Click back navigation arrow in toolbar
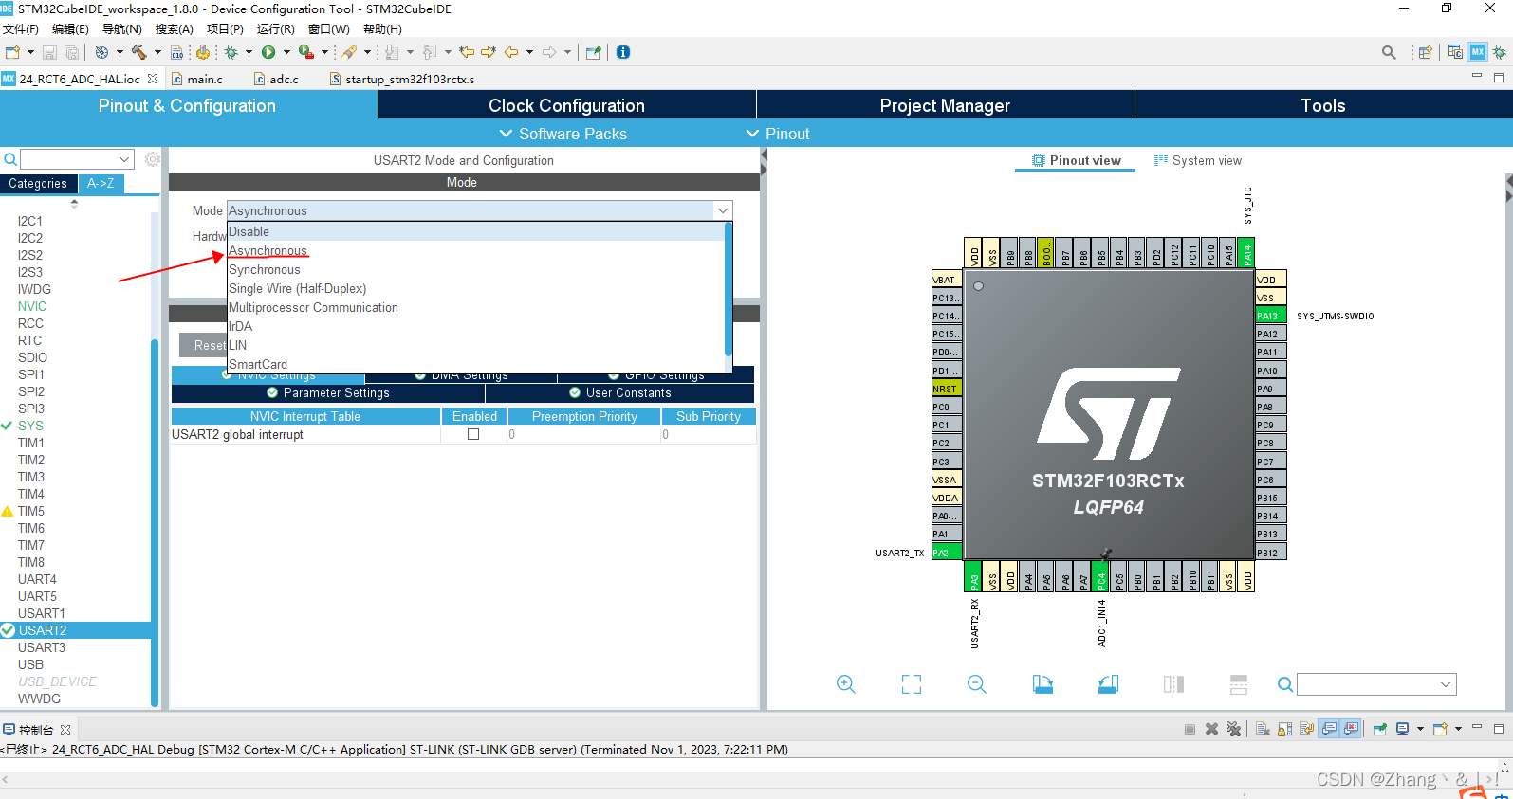This screenshot has height=799, width=1513. point(511,52)
